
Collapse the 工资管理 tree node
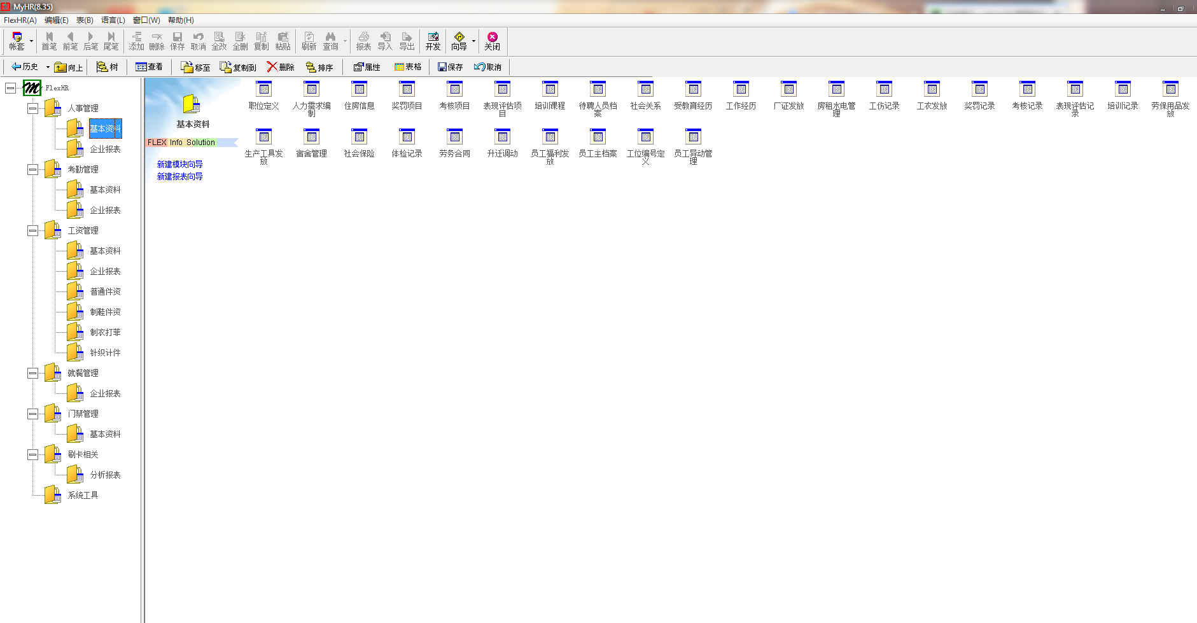(x=32, y=230)
